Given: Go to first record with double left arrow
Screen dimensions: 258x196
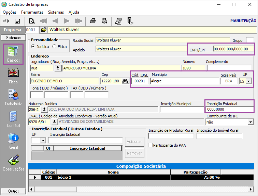Looking at the screenshot, I should [x=43, y=21].
